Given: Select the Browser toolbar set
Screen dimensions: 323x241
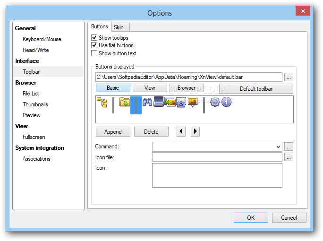Looking at the screenshot, I should pos(187,88).
